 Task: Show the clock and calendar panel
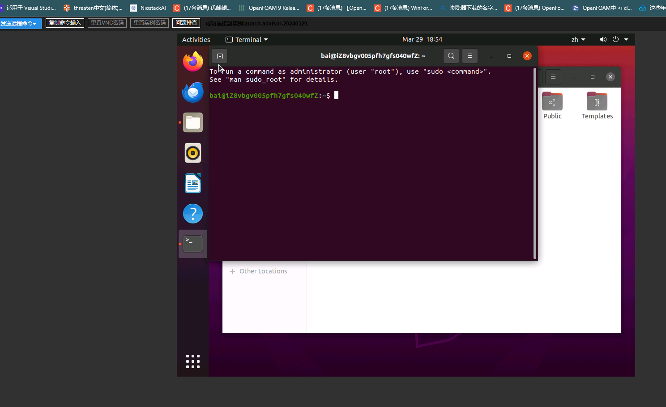[x=422, y=39]
